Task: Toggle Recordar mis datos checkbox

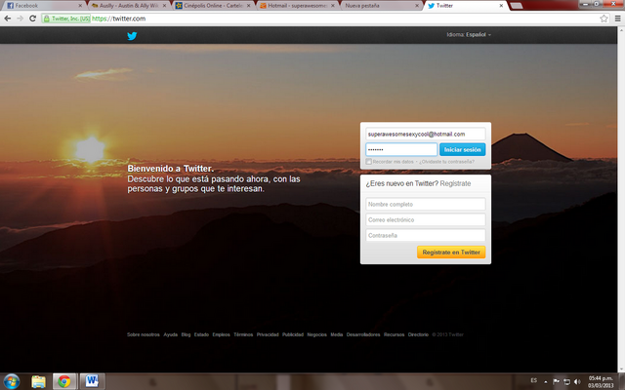Action: pos(369,162)
